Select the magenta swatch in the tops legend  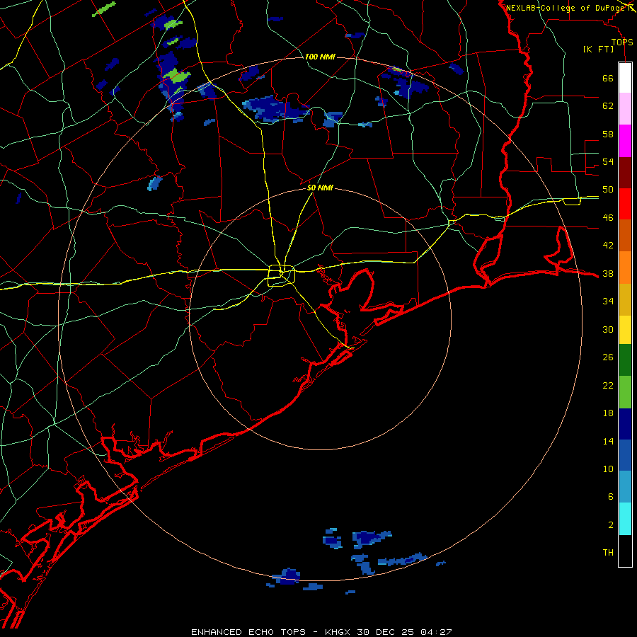tap(625, 141)
